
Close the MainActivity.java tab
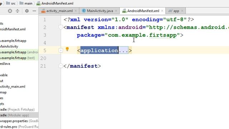(x=116, y=11)
